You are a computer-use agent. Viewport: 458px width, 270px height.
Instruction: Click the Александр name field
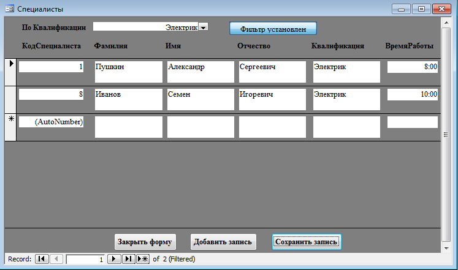coord(200,72)
